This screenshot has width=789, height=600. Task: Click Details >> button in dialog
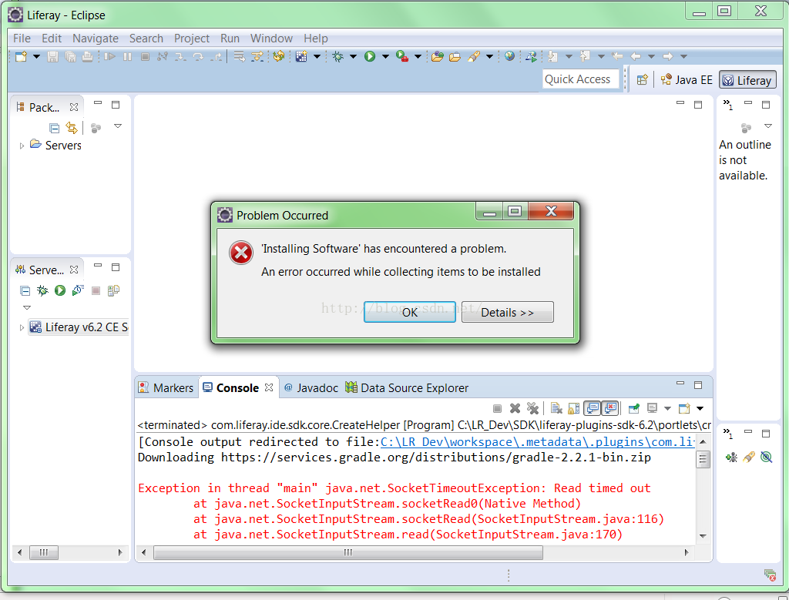coord(507,312)
